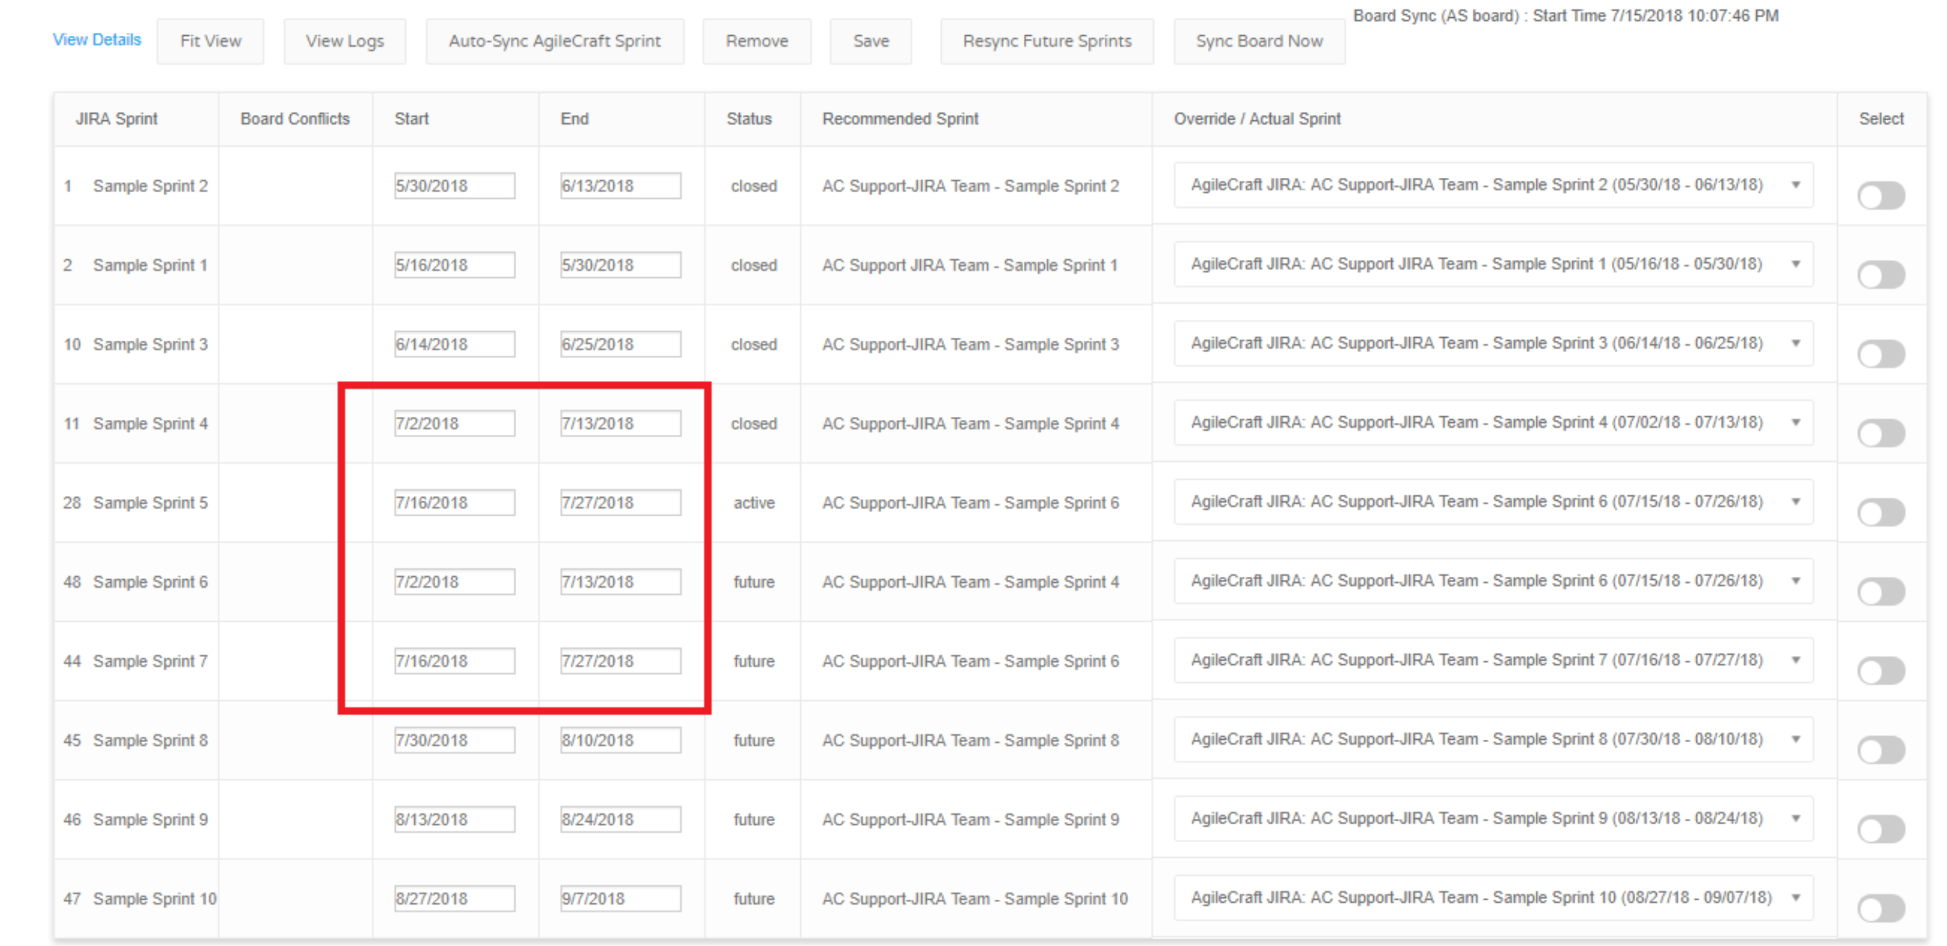
Task: Open override dropdown showing Sample Sprint 7
Action: 1494,660
